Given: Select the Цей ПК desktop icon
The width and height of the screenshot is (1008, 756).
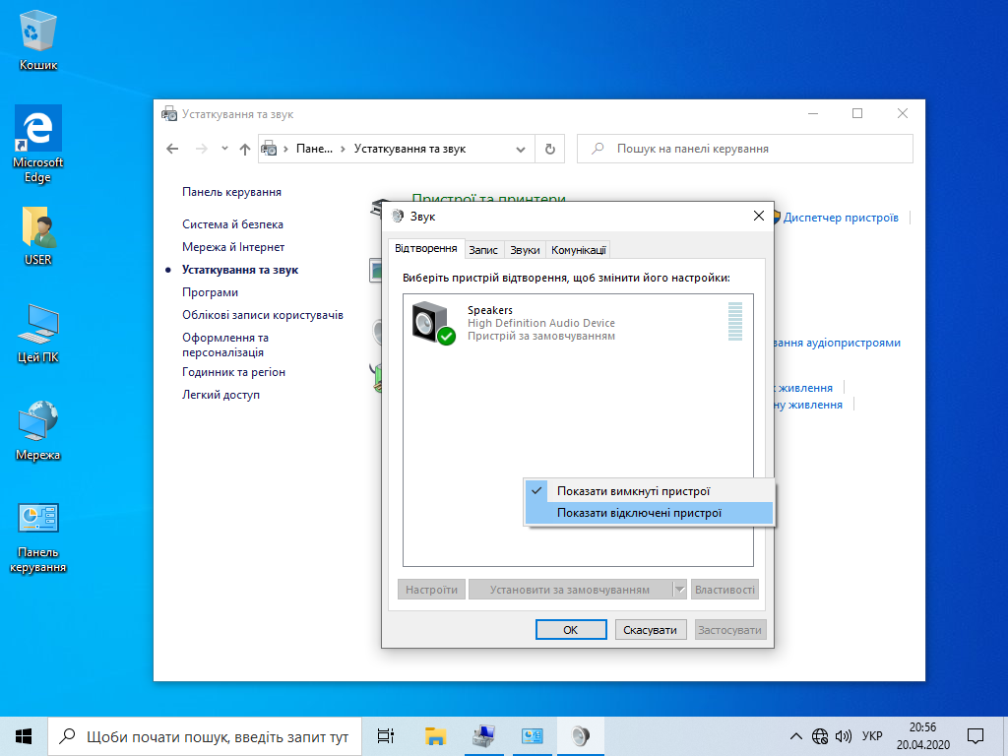Looking at the screenshot, I should (38, 334).
